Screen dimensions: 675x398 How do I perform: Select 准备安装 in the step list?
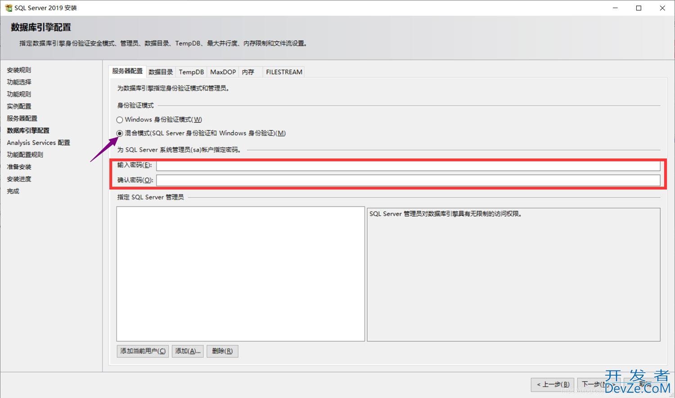[19, 167]
